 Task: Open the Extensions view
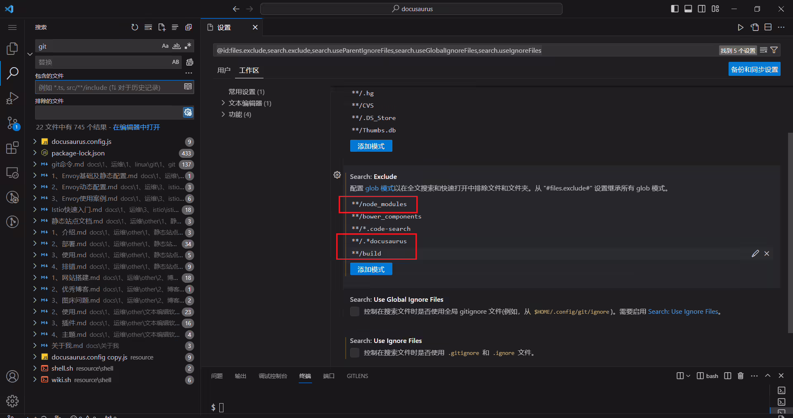12,148
